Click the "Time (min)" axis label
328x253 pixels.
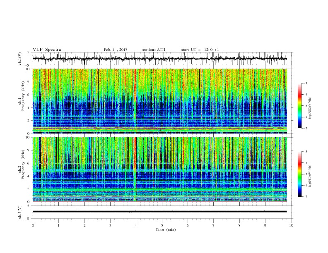click(x=166, y=229)
